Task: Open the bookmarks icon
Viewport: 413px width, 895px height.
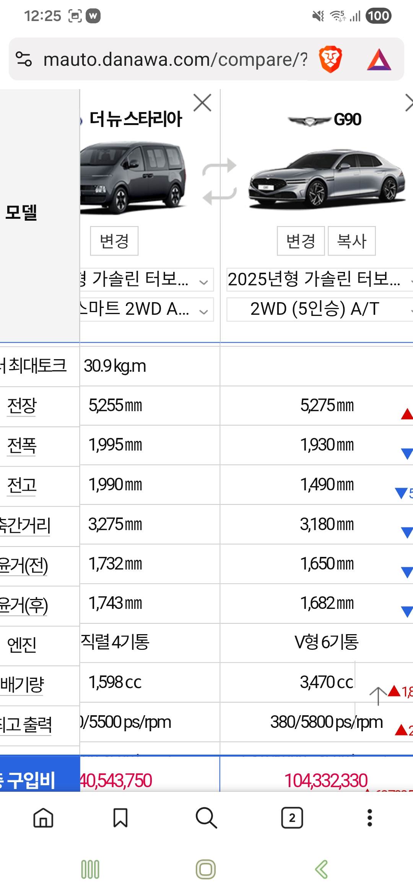Action: (x=120, y=818)
